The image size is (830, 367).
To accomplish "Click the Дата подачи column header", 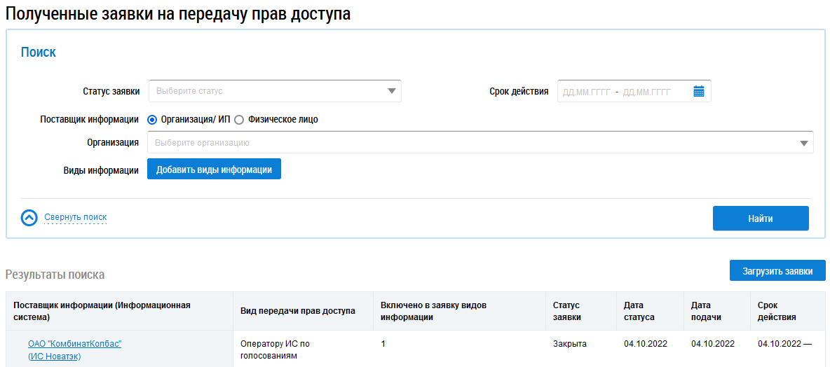I will point(706,311).
